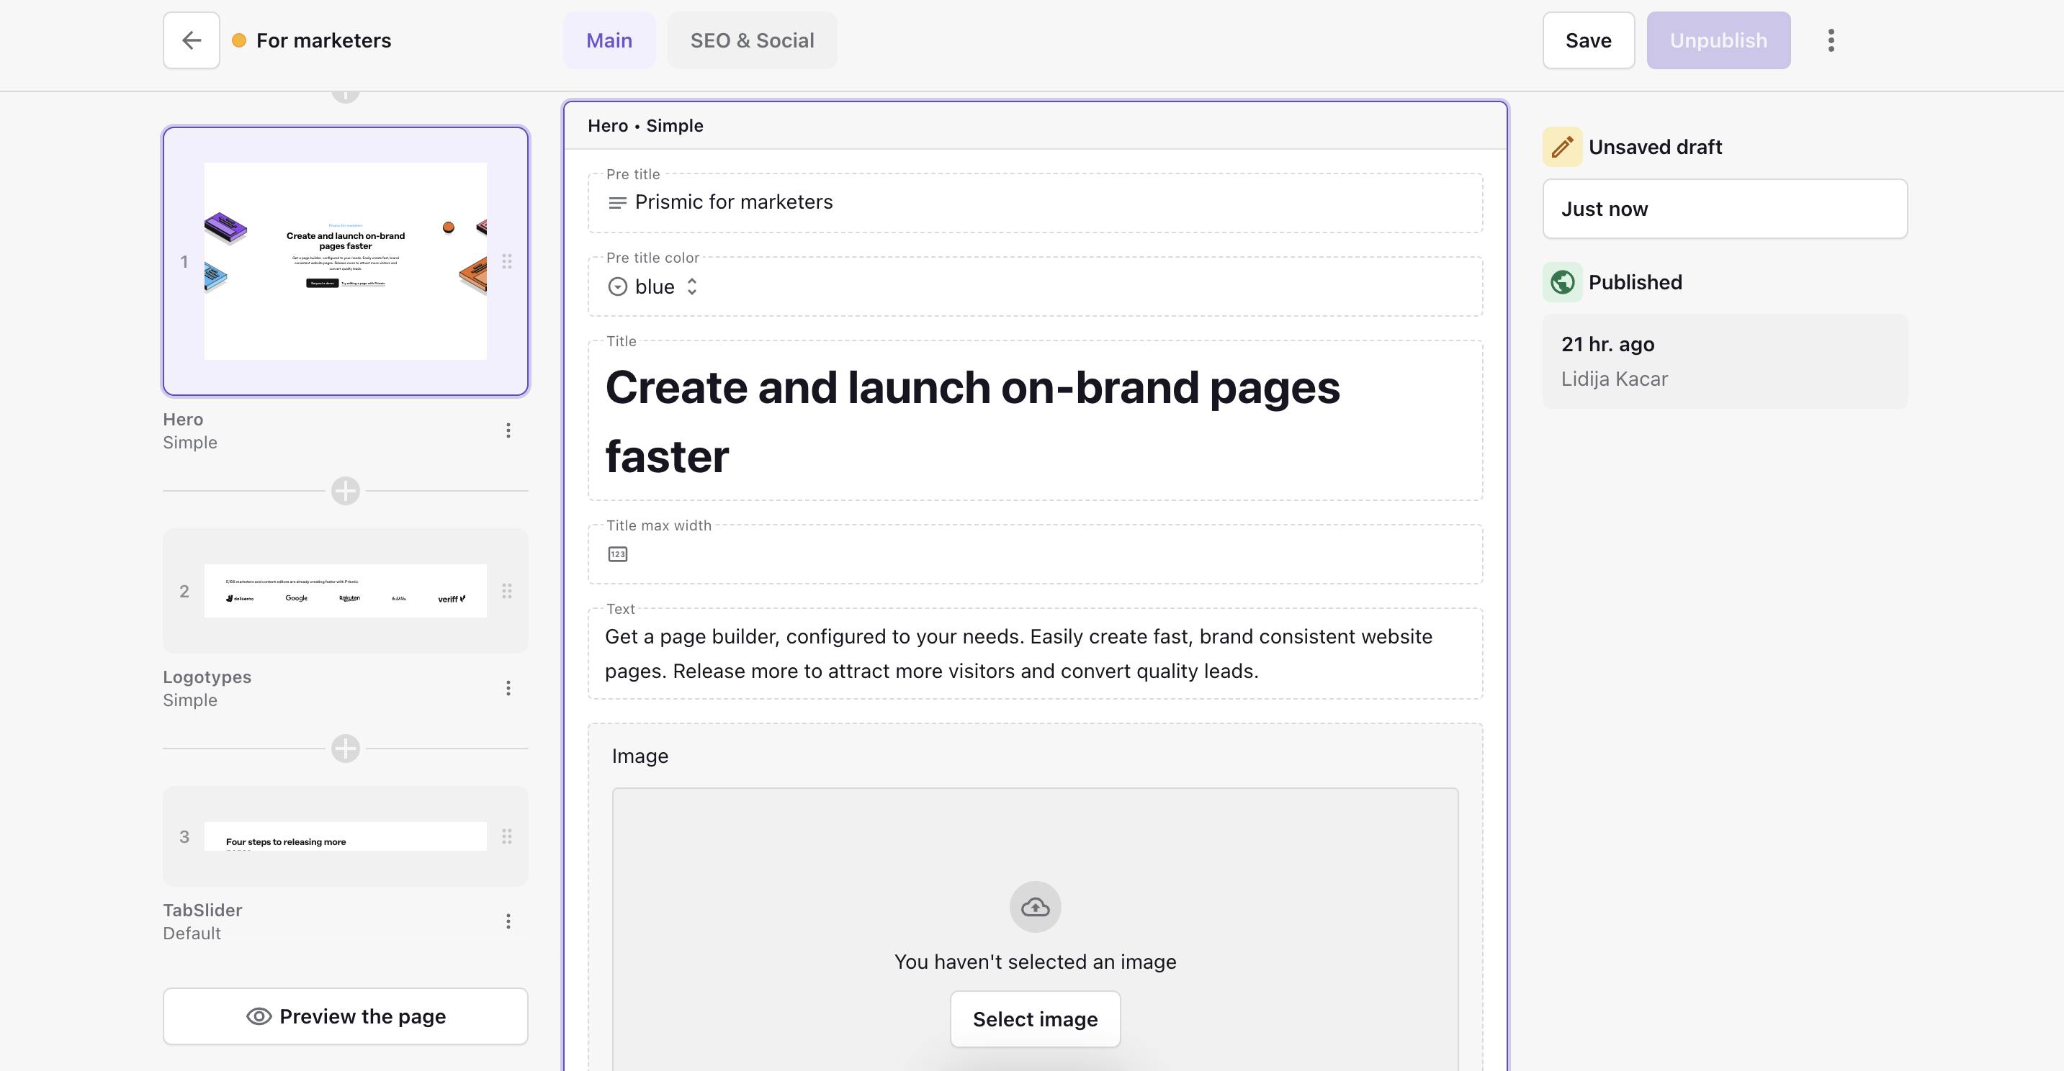This screenshot has width=2064, height=1071.
Task: Click Preview the page button
Action: point(346,1016)
